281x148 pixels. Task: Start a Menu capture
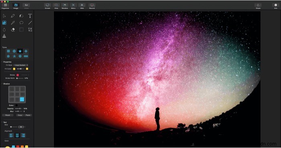coord(73,6)
